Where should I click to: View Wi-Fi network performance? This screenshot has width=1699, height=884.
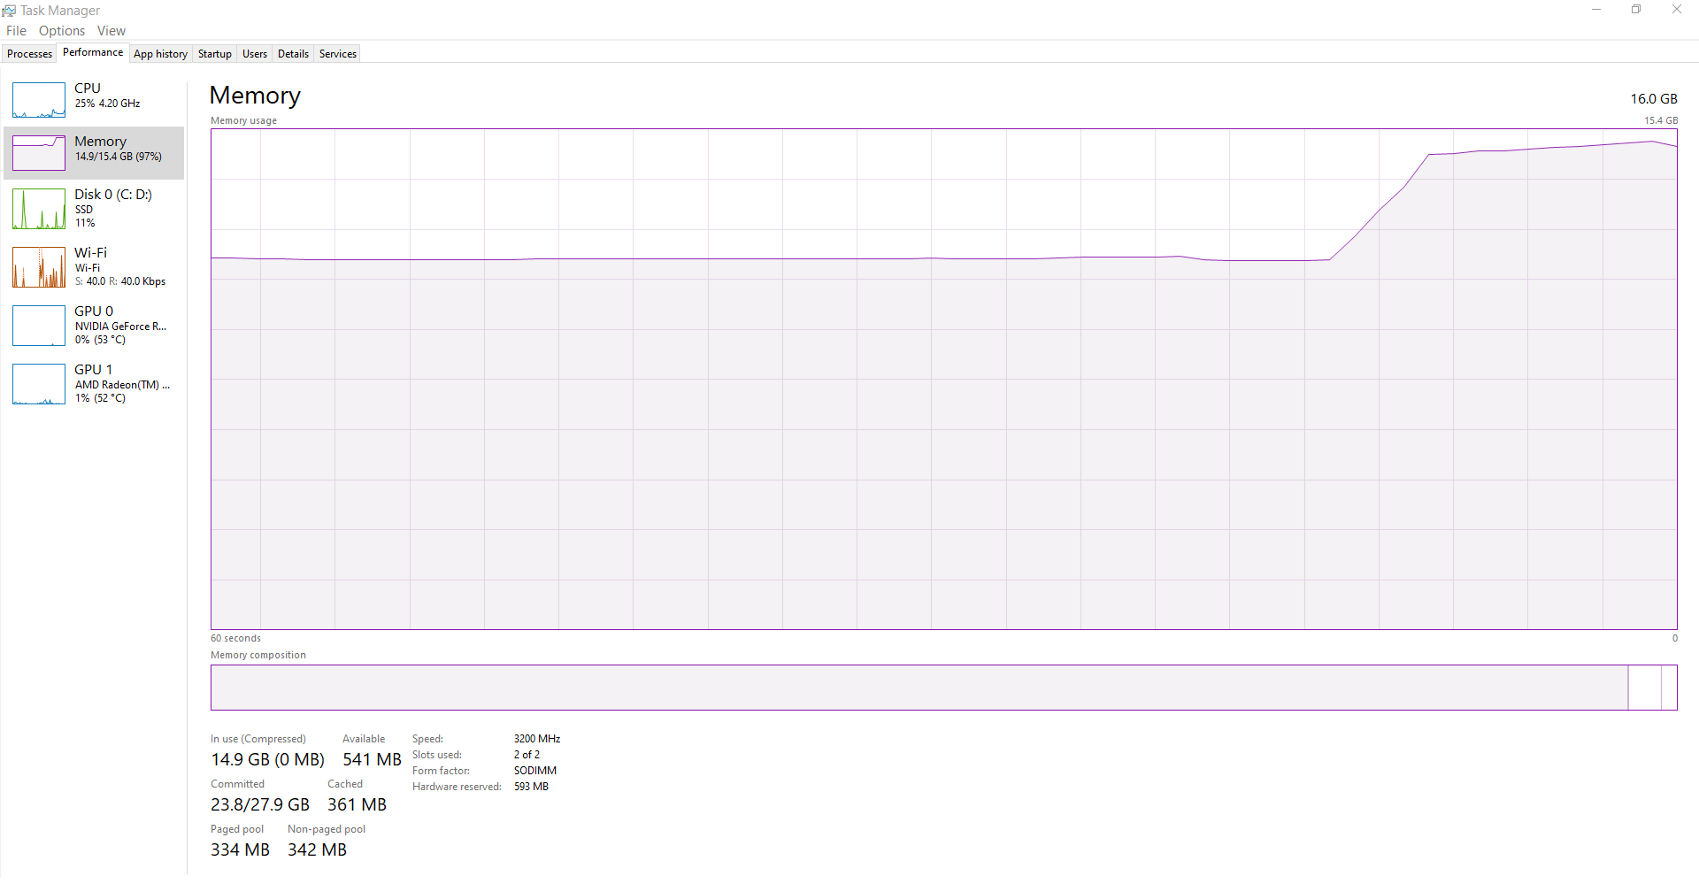click(93, 266)
